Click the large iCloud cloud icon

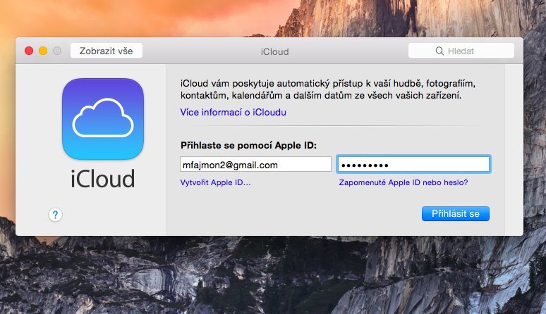[103, 119]
